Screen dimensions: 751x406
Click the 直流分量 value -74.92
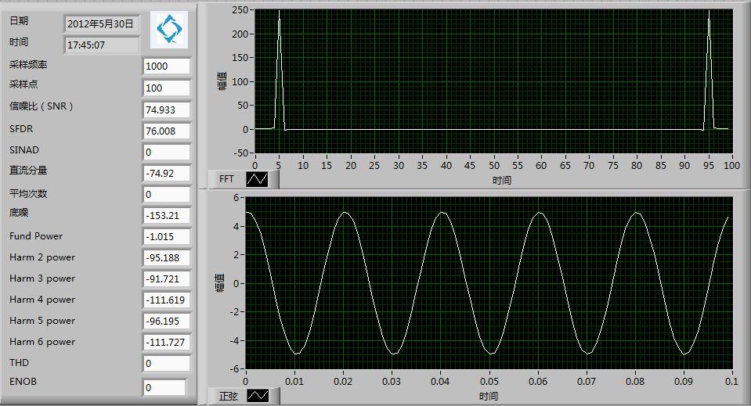(166, 173)
